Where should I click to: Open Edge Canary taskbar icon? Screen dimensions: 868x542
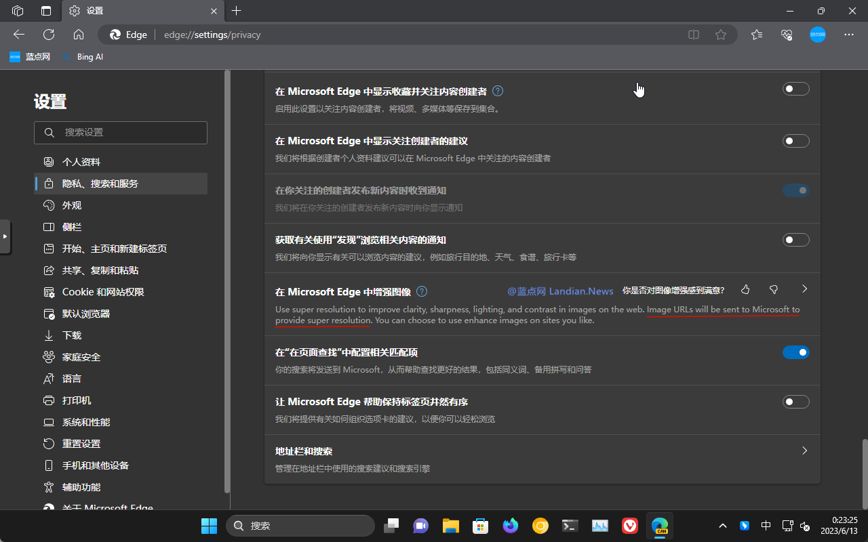click(660, 526)
